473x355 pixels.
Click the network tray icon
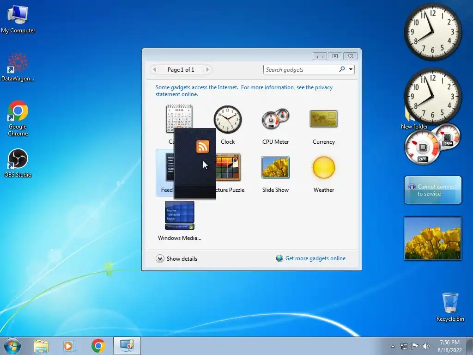click(x=404, y=346)
